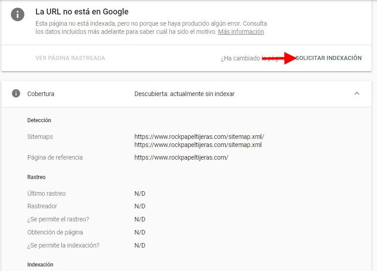Click the Rastreo section heading
Image resolution: width=377 pixels, height=271 pixels.
(x=37, y=177)
